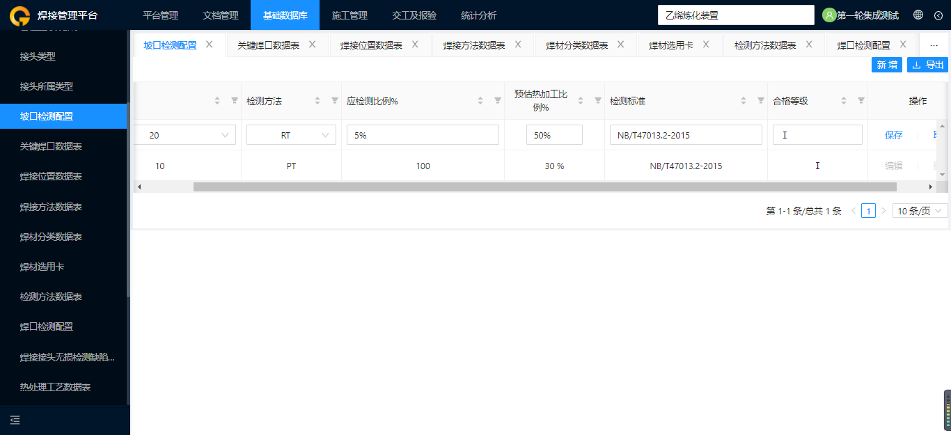The width and height of the screenshot is (951, 435).
Task: Click the user avatar icon
Action: [x=829, y=15]
